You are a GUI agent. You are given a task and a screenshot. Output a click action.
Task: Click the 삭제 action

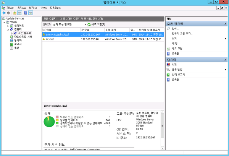point(174,65)
